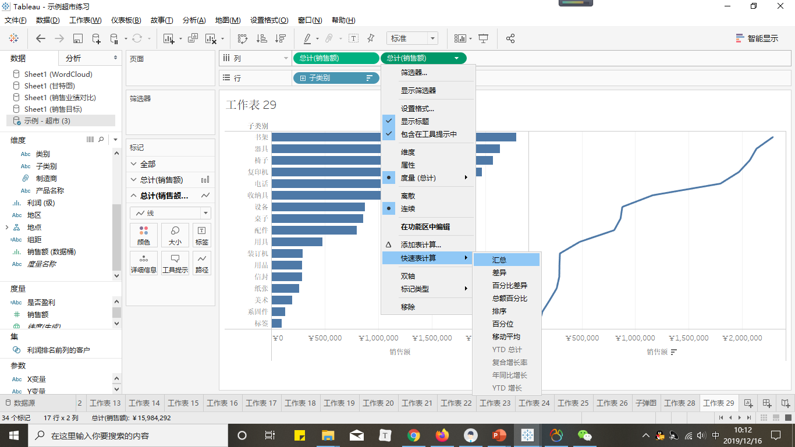
Task: Create a new worksheet from toolbar icon
Action: click(169, 38)
